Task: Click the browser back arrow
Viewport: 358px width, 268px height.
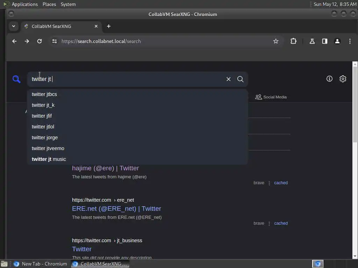Action: (14, 41)
